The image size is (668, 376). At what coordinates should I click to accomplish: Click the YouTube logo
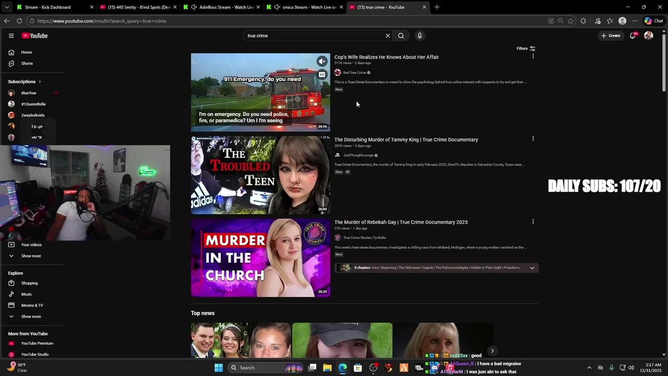click(34, 36)
